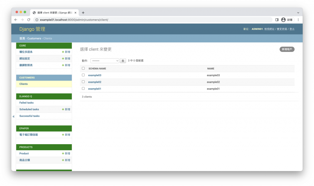Image resolution: width=314 pixels, height=186 pixels.
Task: Click the Django 管理 site title
Action: (x=32, y=29)
